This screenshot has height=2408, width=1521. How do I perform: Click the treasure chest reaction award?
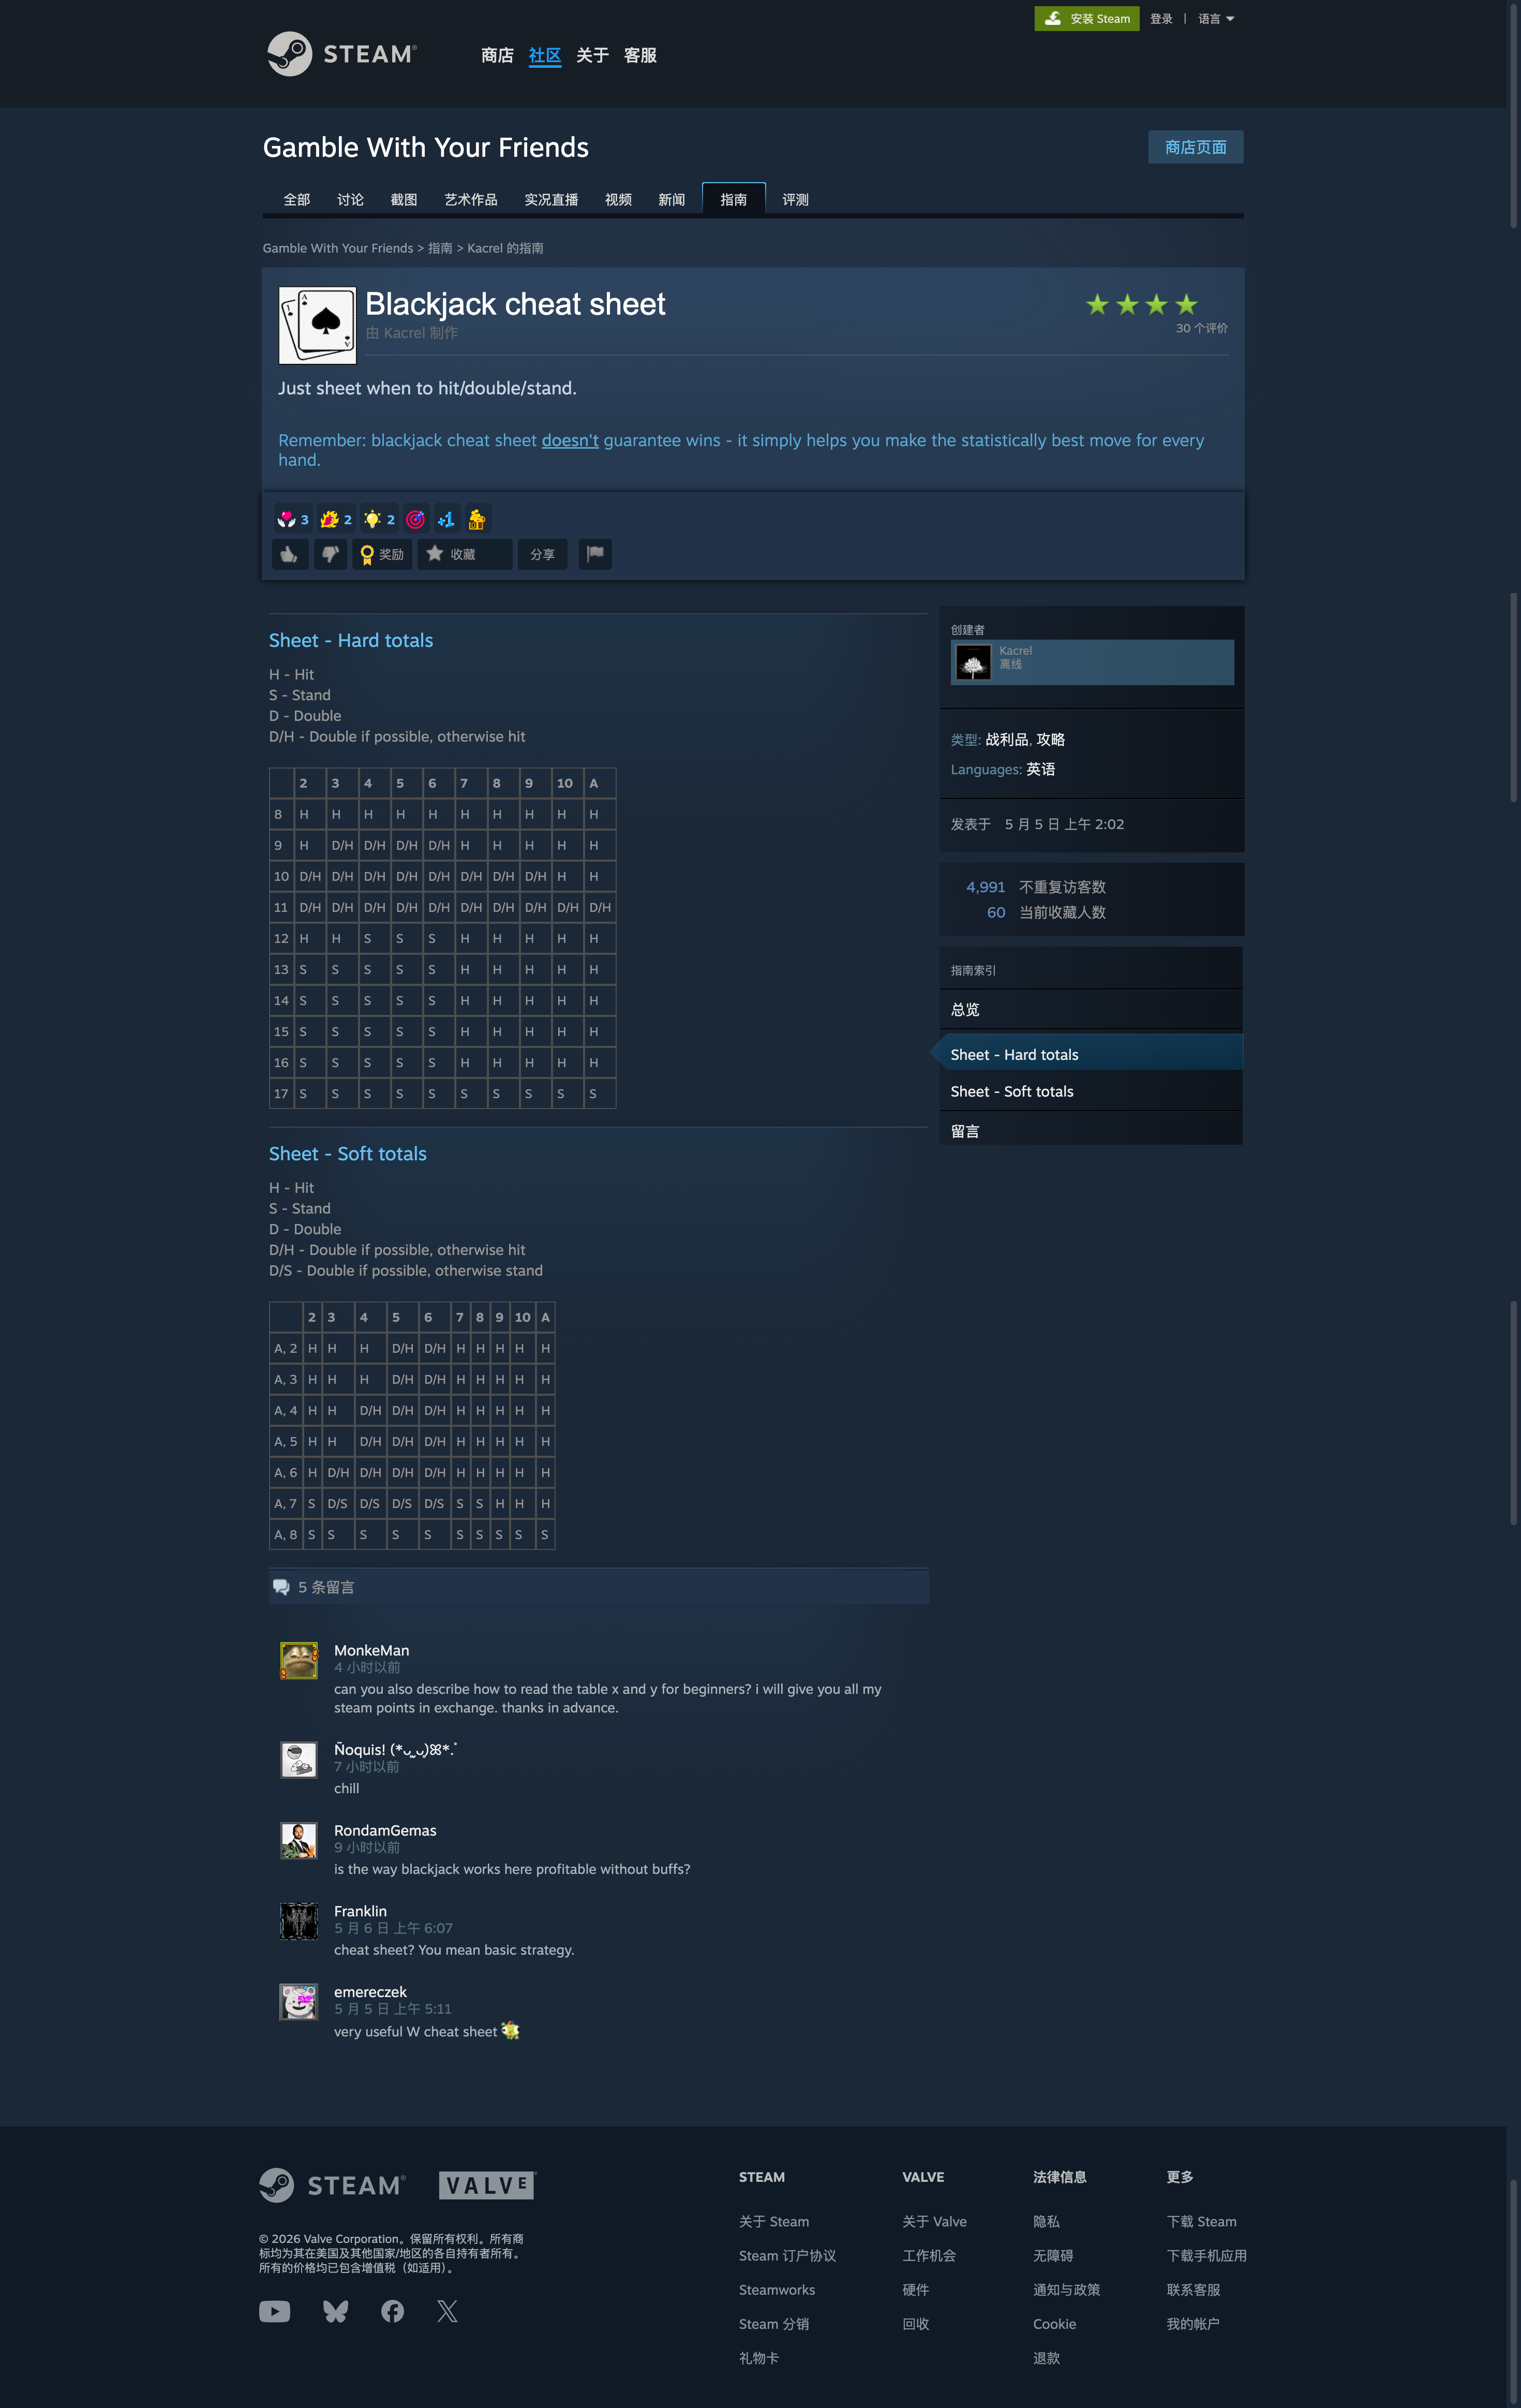point(477,519)
